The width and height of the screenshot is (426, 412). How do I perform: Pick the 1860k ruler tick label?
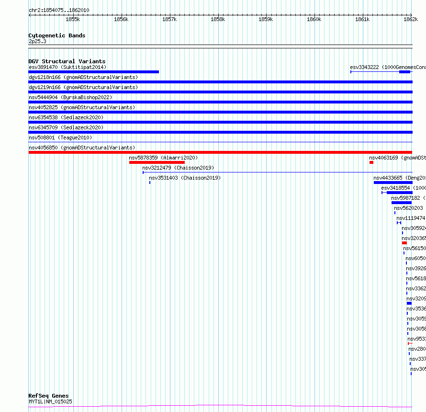point(314,19)
